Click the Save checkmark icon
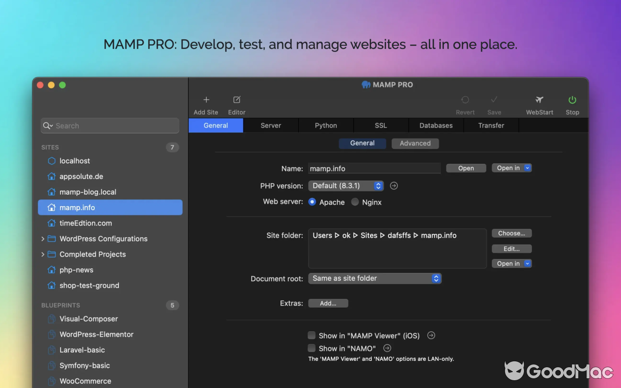The width and height of the screenshot is (621, 388). coord(494,100)
